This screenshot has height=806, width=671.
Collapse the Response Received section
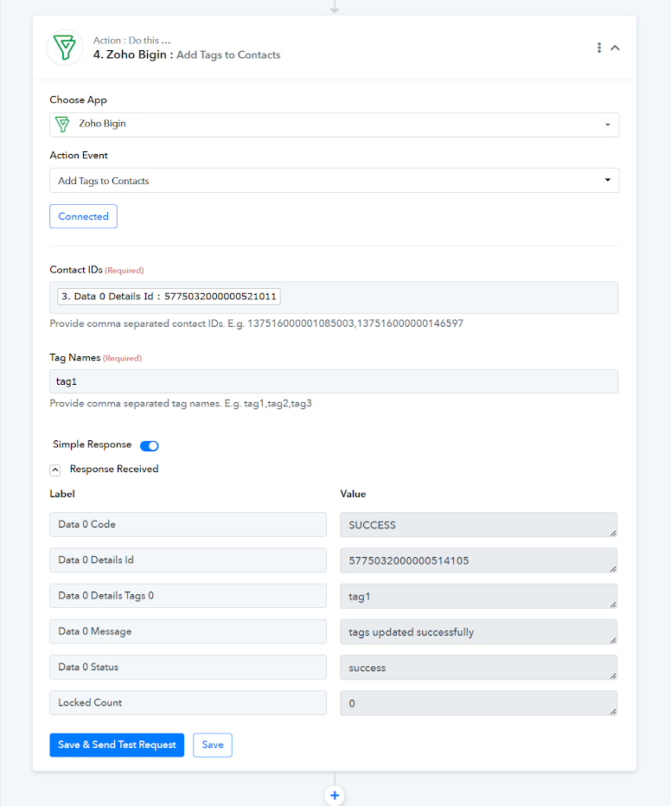(x=55, y=470)
